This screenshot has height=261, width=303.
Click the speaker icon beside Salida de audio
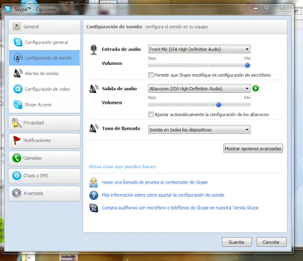click(94, 89)
